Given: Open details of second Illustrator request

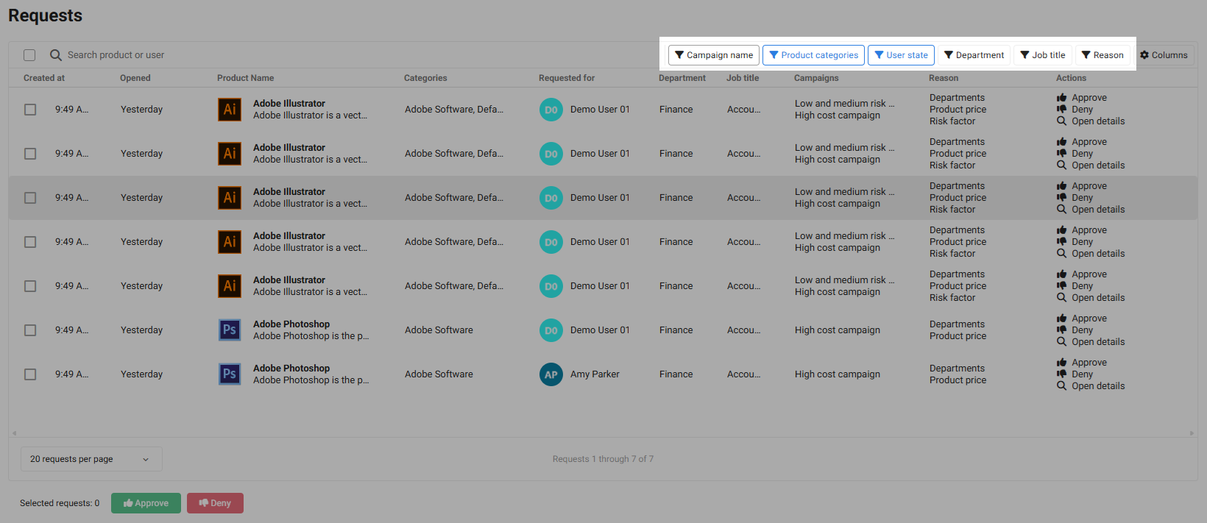Looking at the screenshot, I should click(x=1091, y=166).
